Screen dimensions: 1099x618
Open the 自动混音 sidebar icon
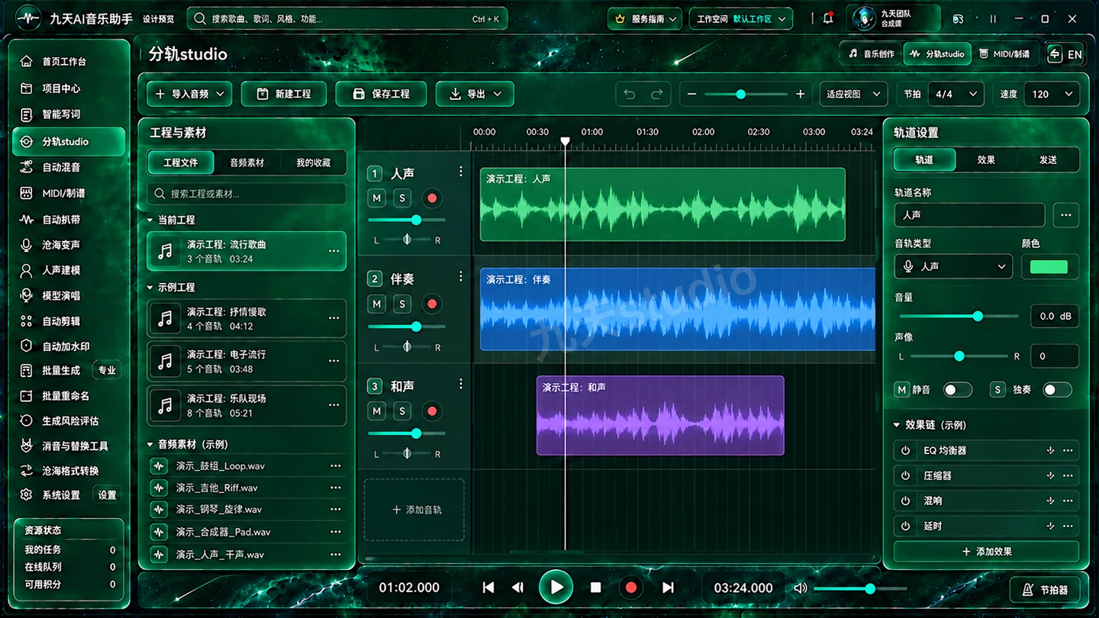coord(27,167)
